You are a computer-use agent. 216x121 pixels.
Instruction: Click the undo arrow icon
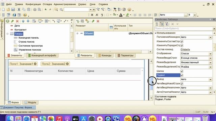click(x=46, y=9)
